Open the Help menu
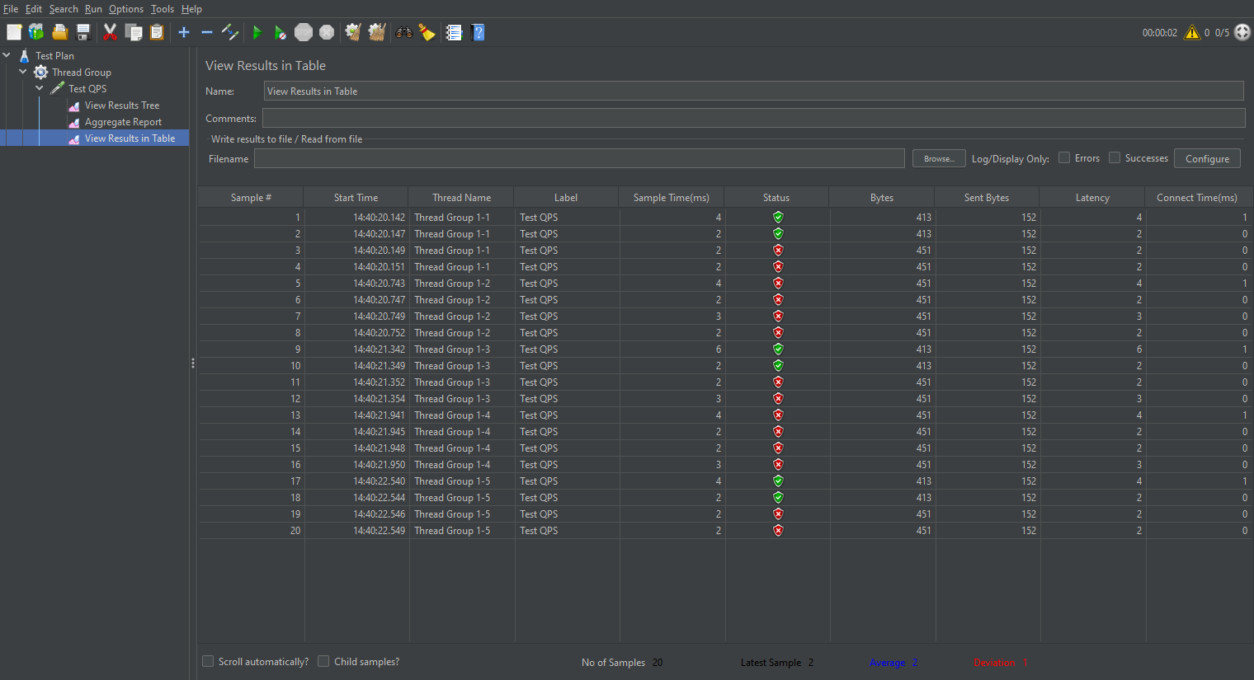 point(191,9)
